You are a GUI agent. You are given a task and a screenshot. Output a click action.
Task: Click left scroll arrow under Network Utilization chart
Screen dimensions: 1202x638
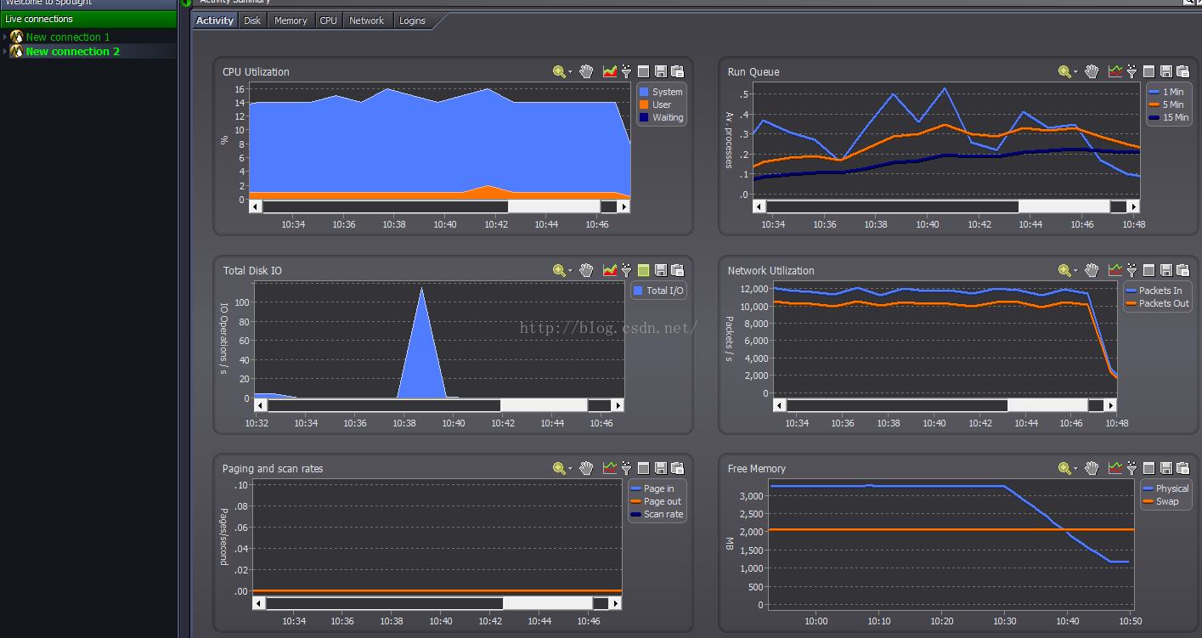tap(780, 405)
